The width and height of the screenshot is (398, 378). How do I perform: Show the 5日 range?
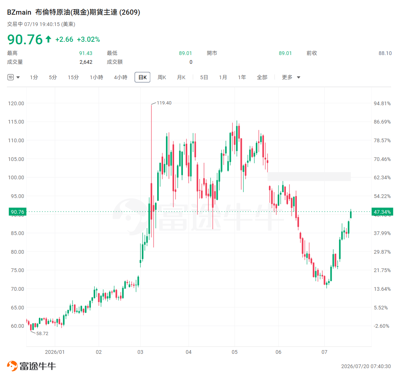(x=204, y=77)
